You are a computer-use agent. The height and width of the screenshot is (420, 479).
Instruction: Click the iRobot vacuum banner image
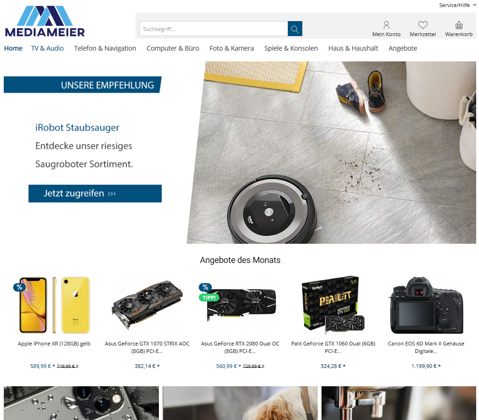pyautogui.click(x=331, y=152)
